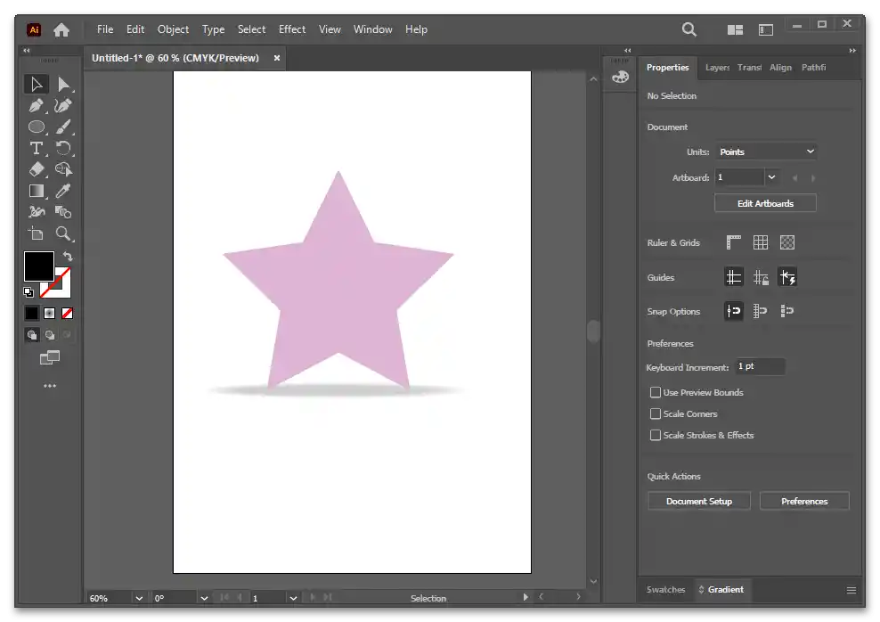Select the Direct Selection tool
This screenshot has width=880, height=622.
[63, 85]
